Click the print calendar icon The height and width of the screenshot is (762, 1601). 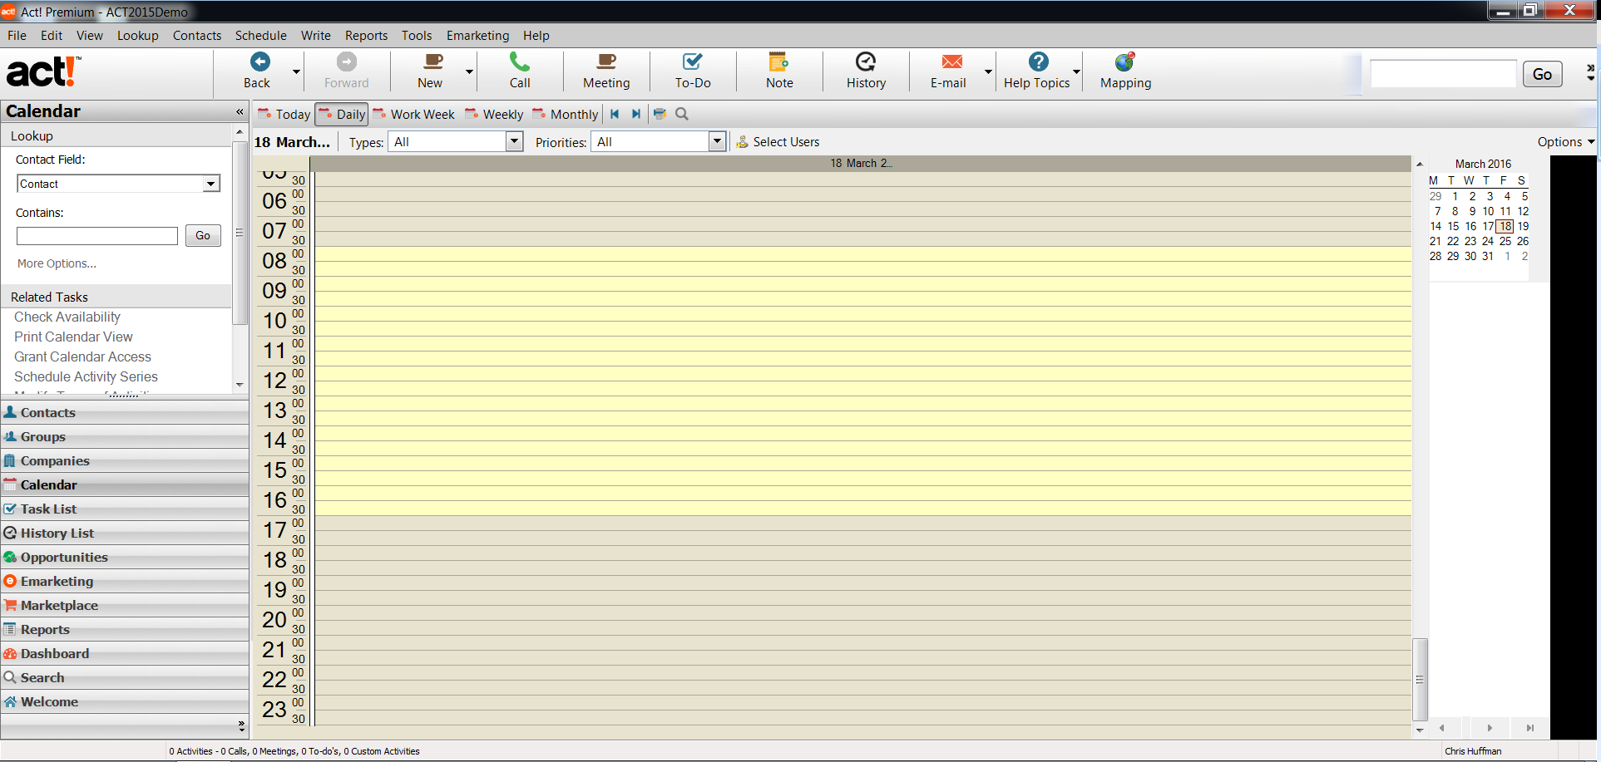pos(660,114)
